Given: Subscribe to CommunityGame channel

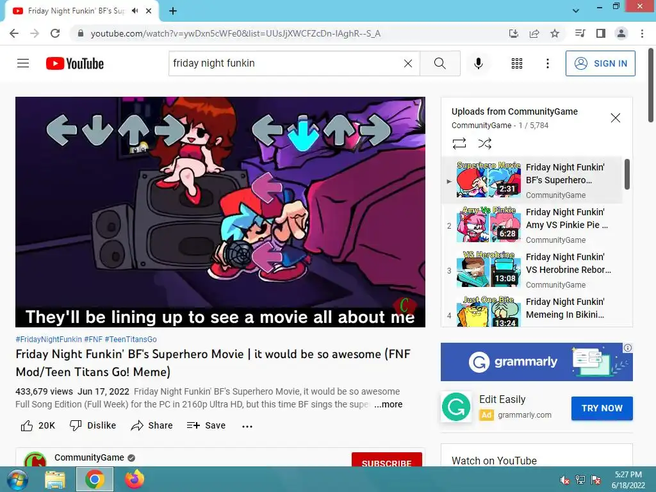Looking at the screenshot, I should click(x=386, y=460).
